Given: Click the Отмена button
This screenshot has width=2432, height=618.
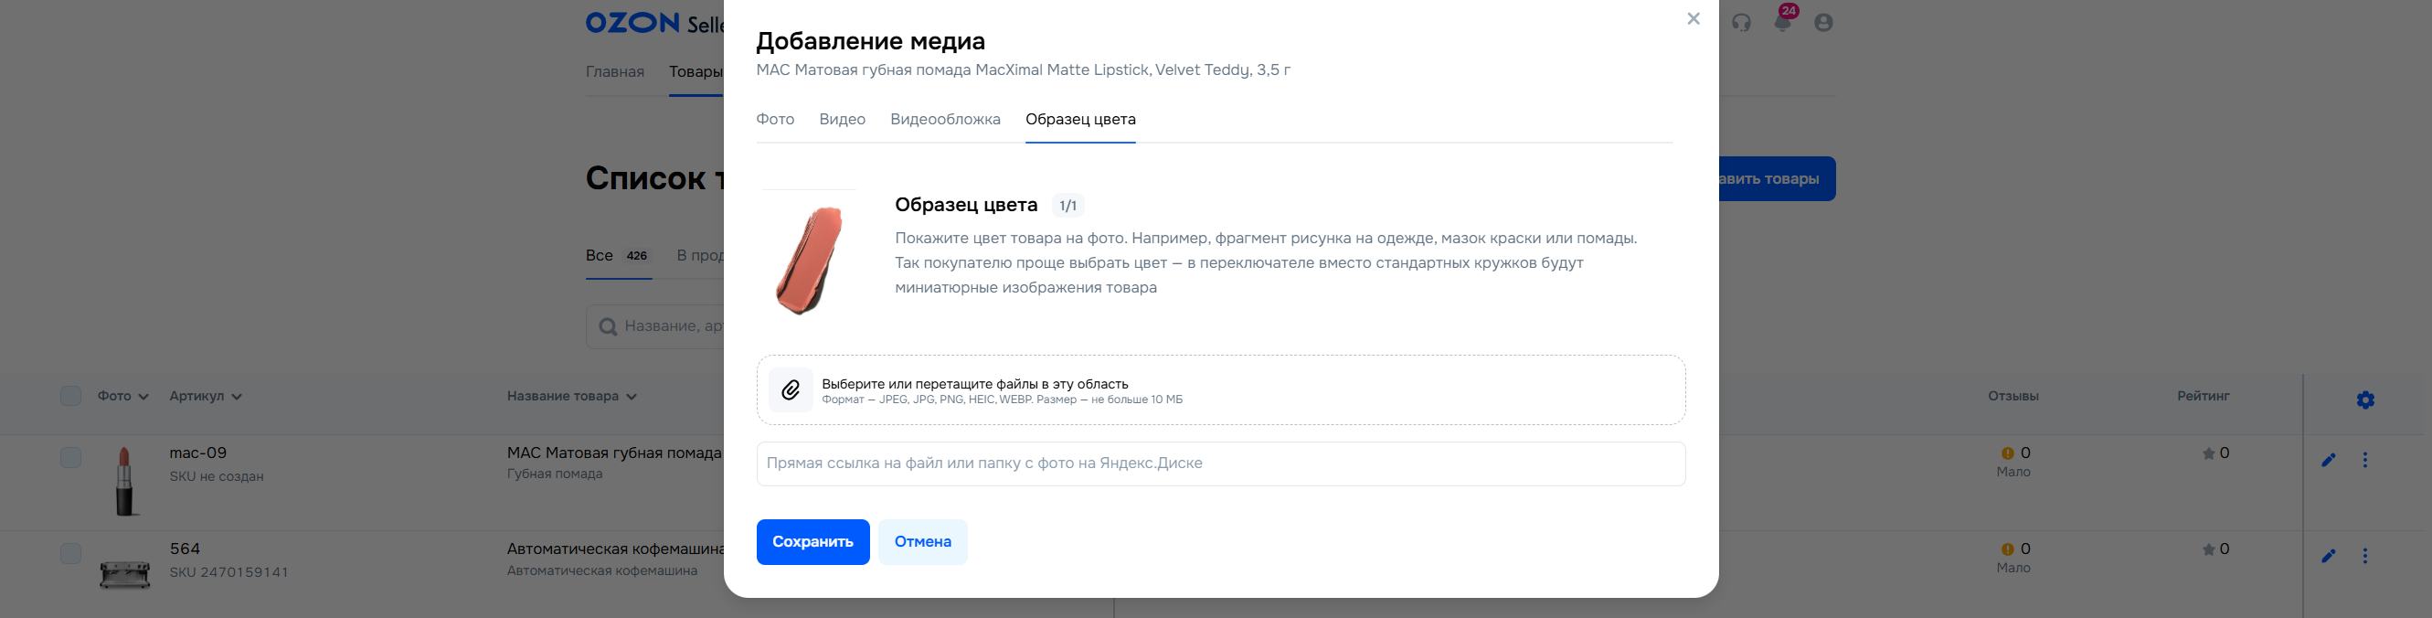Looking at the screenshot, I should (x=922, y=542).
